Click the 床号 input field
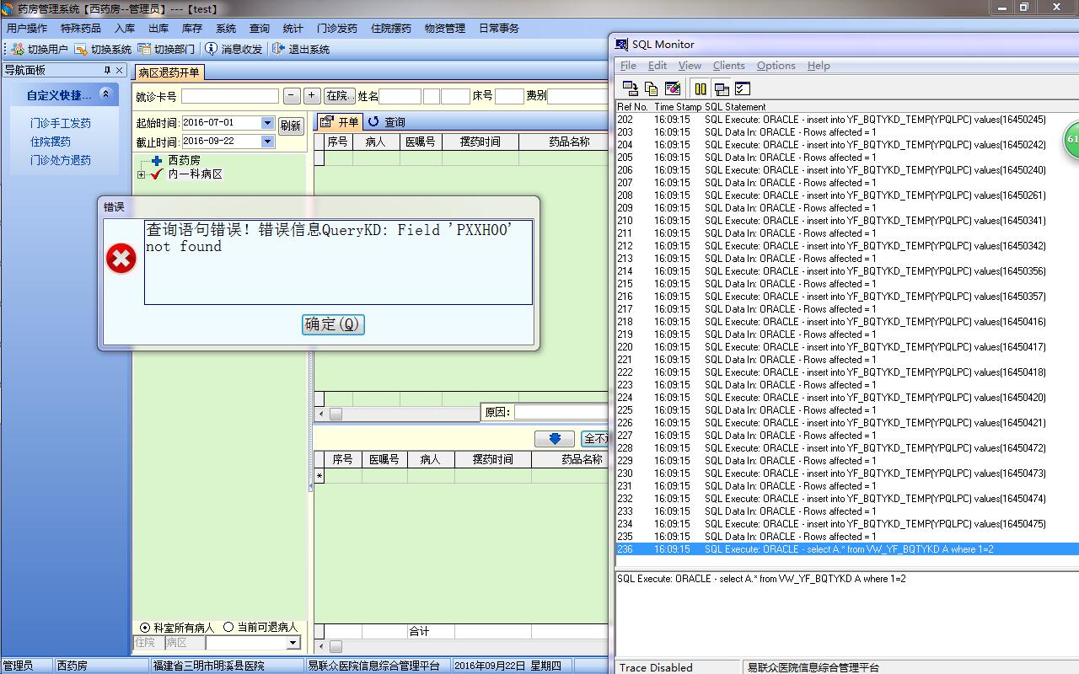1079x674 pixels. tap(509, 96)
